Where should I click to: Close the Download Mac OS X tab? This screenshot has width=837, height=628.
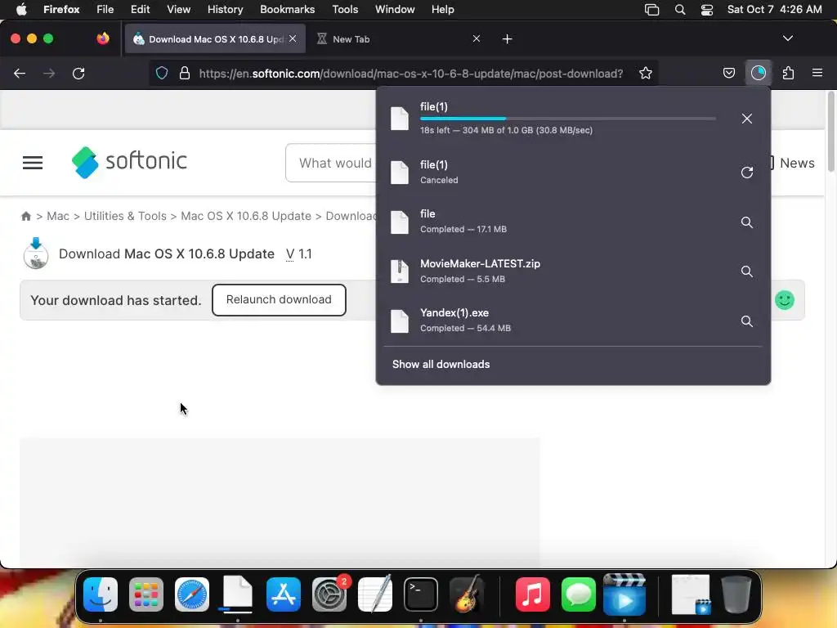293,38
